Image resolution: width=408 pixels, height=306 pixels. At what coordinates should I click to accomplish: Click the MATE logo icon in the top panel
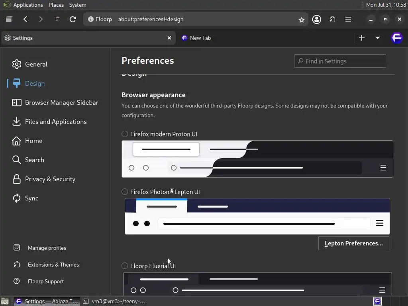6,5
